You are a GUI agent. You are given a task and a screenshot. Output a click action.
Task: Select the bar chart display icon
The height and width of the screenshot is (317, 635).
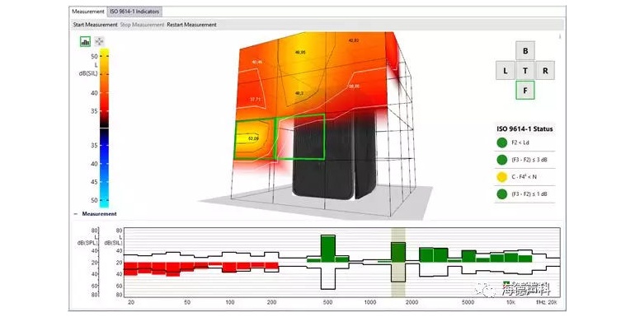click(x=85, y=41)
